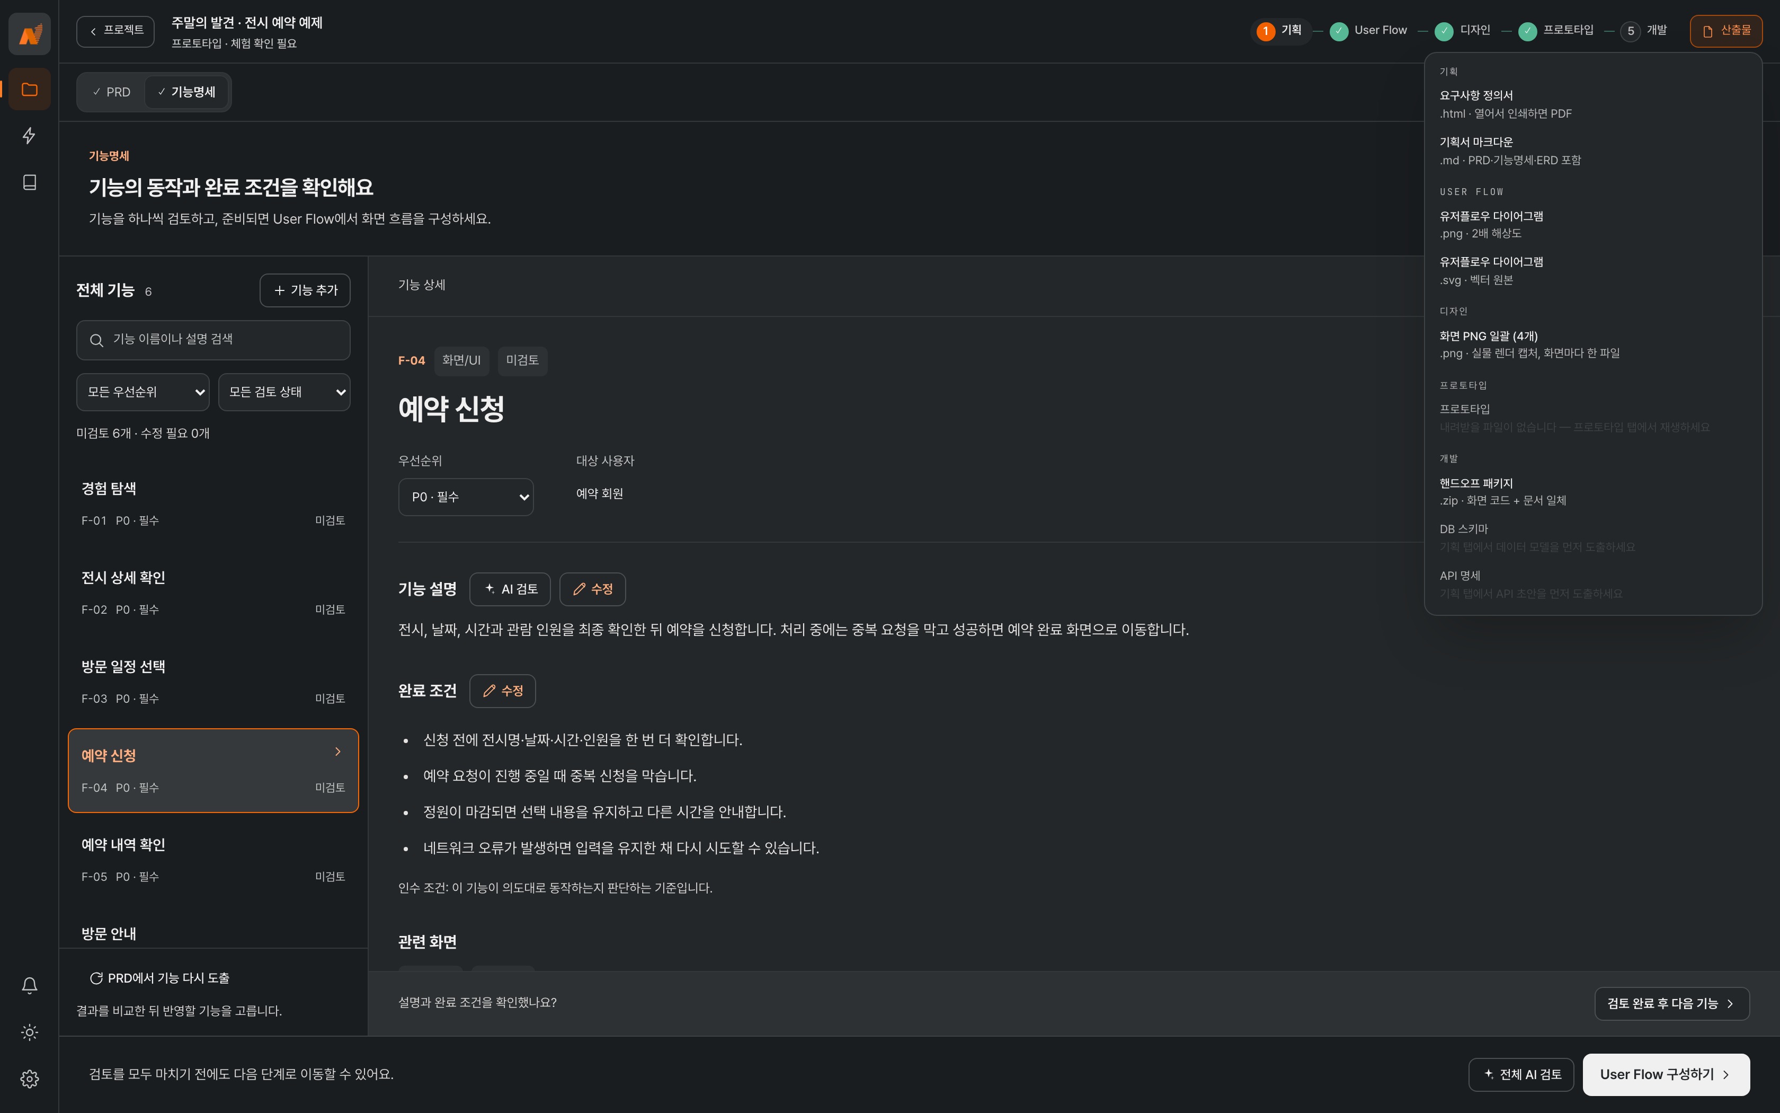
Task: Click the User Flow step label in header
Action: 1380,30
